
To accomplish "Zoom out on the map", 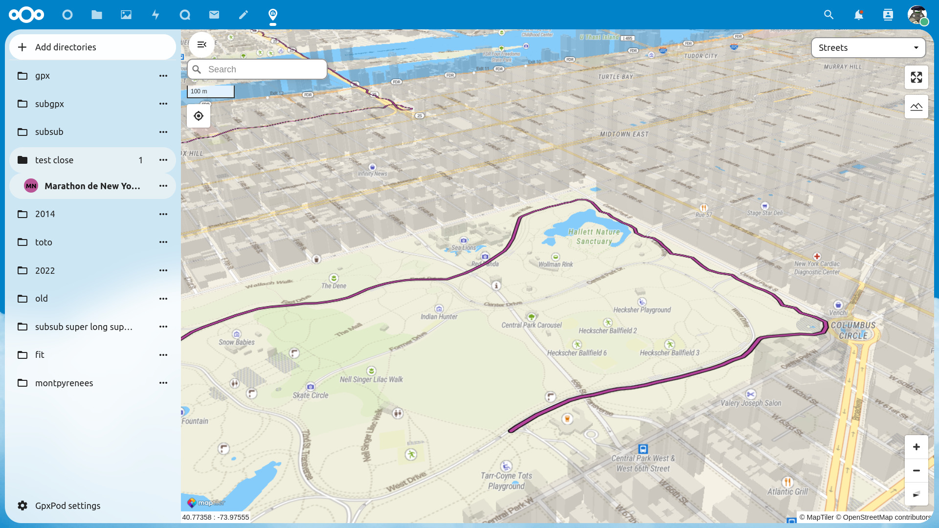I will pyautogui.click(x=916, y=470).
